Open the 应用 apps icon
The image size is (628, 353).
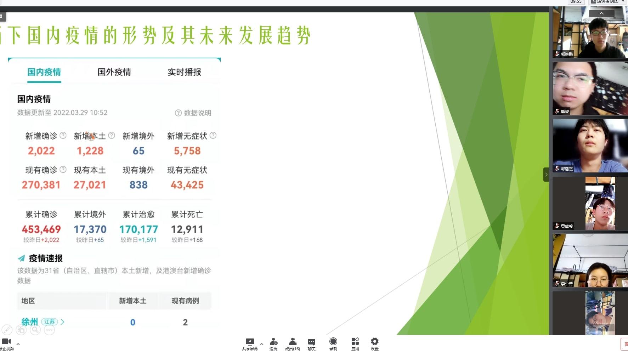click(355, 344)
